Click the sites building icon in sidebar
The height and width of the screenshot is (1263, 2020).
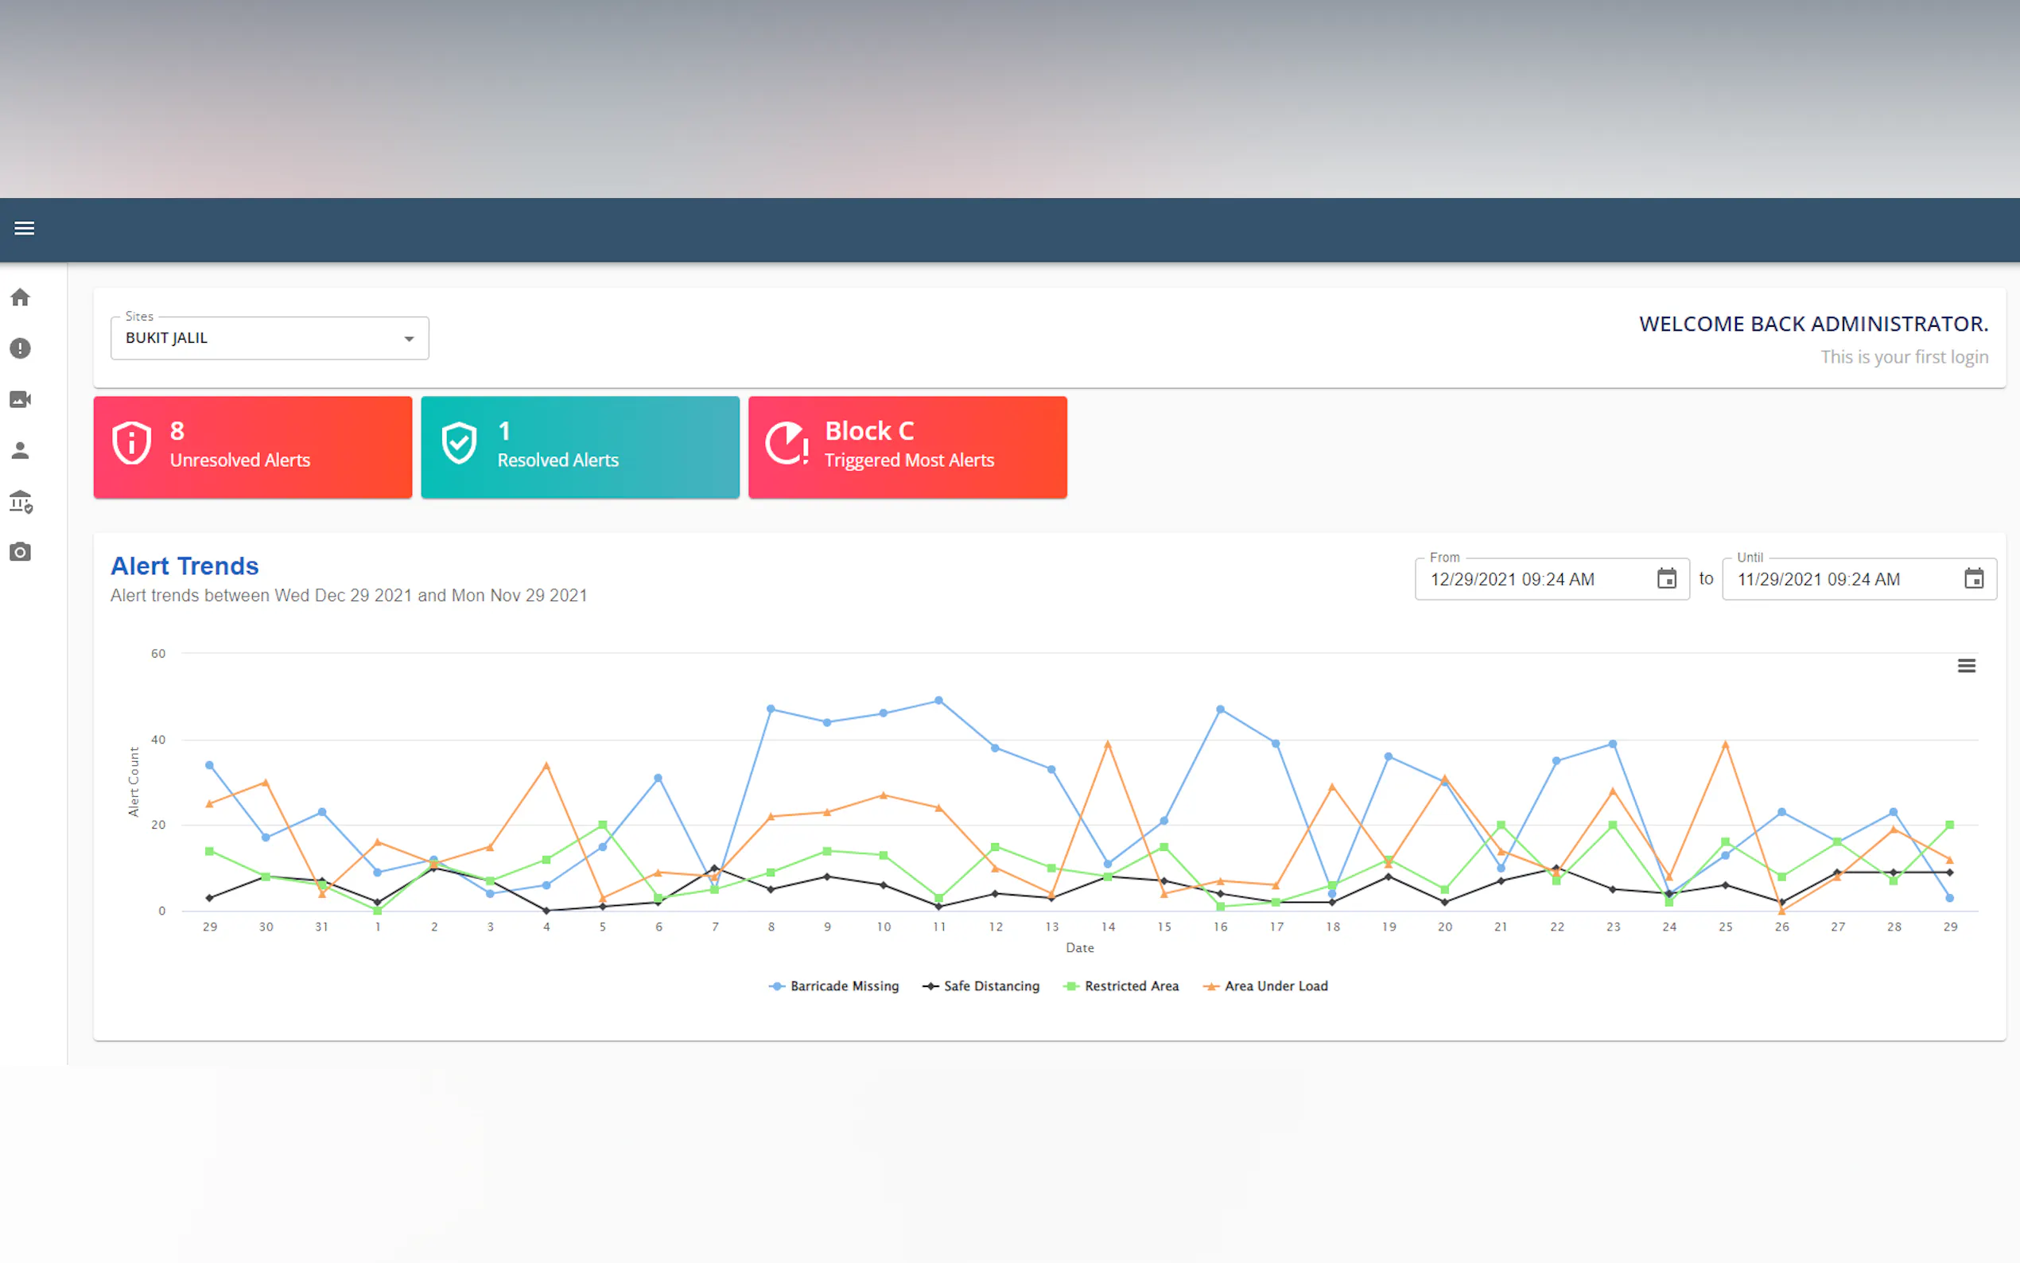point(20,502)
